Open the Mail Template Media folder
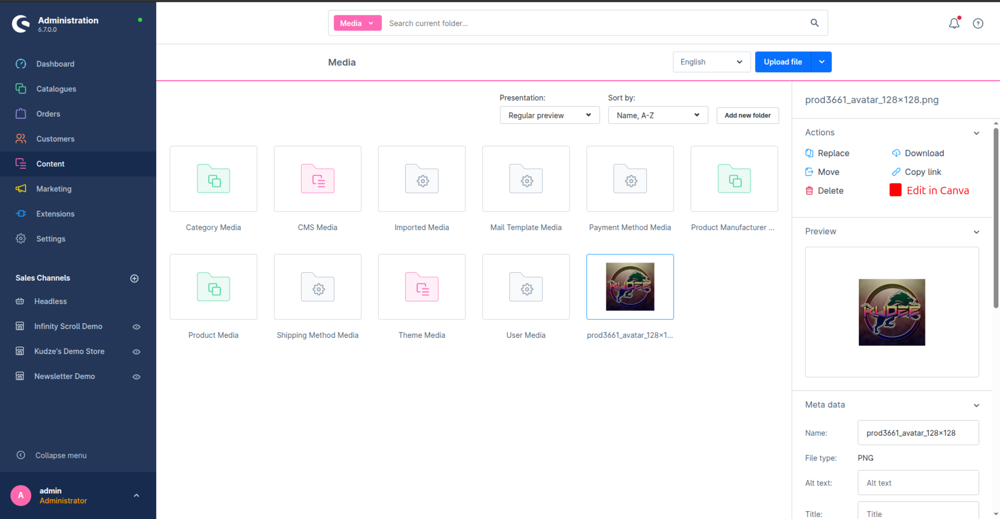The width and height of the screenshot is (1000, 519). [x=526, y=179]
